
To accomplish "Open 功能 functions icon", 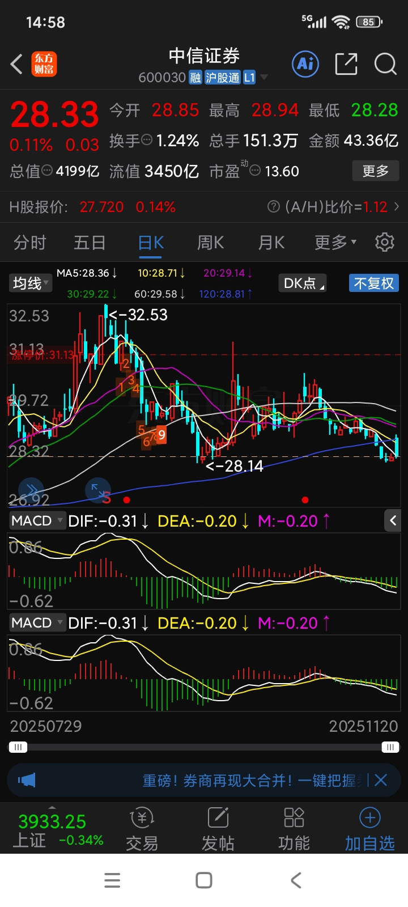I will coord(294,829).
